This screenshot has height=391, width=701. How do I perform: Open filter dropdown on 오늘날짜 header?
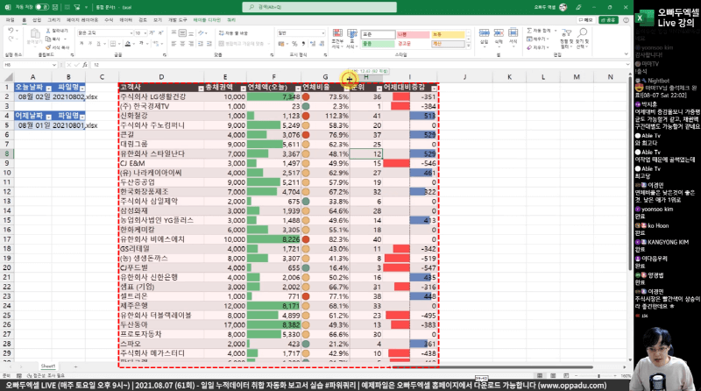point(48,89)
